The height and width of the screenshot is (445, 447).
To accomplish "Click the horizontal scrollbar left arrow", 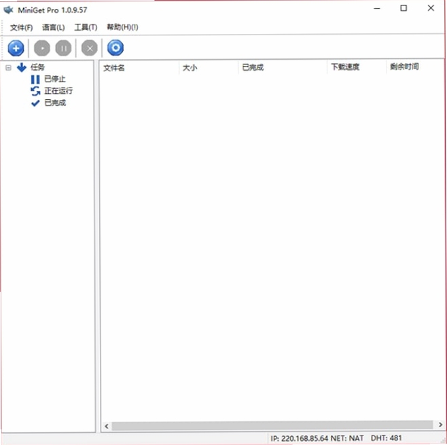I will tap(107, 426).
